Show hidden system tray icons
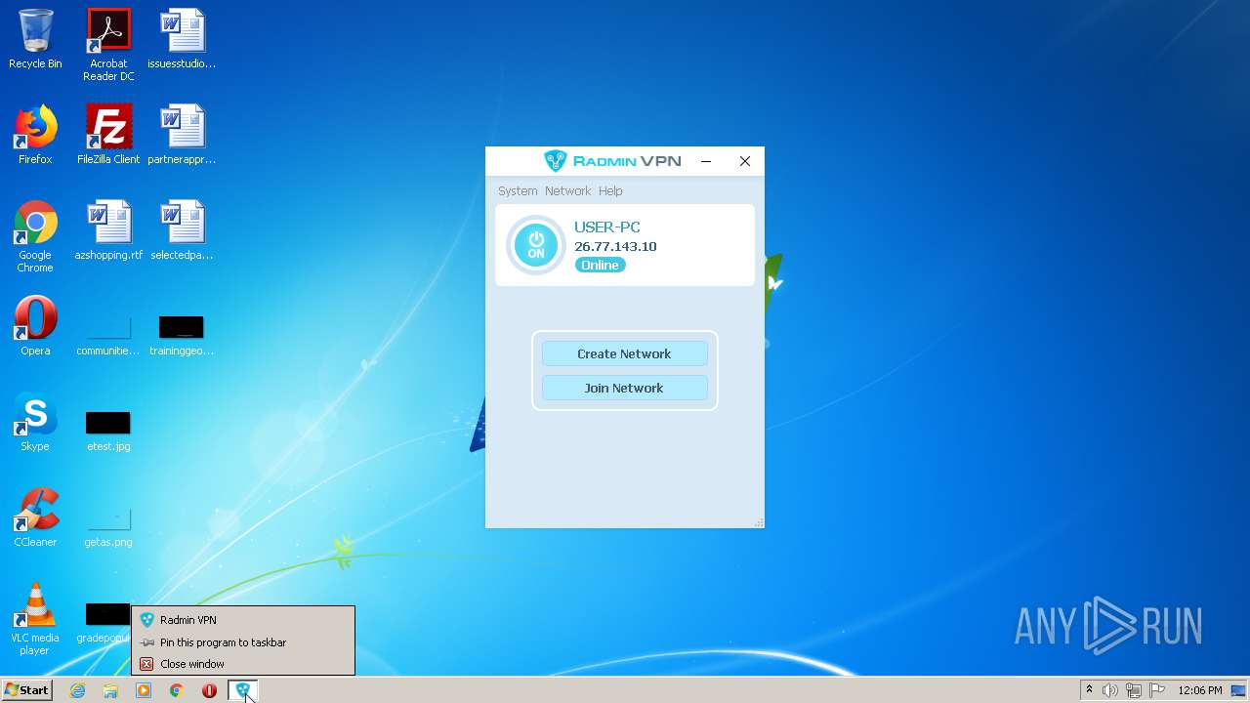Viewport: 1250px width, 703px height. coord(1089,690)
